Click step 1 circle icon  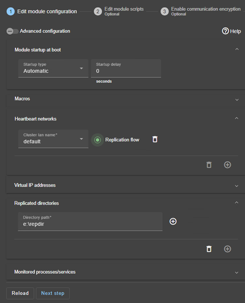click(11, 12)
